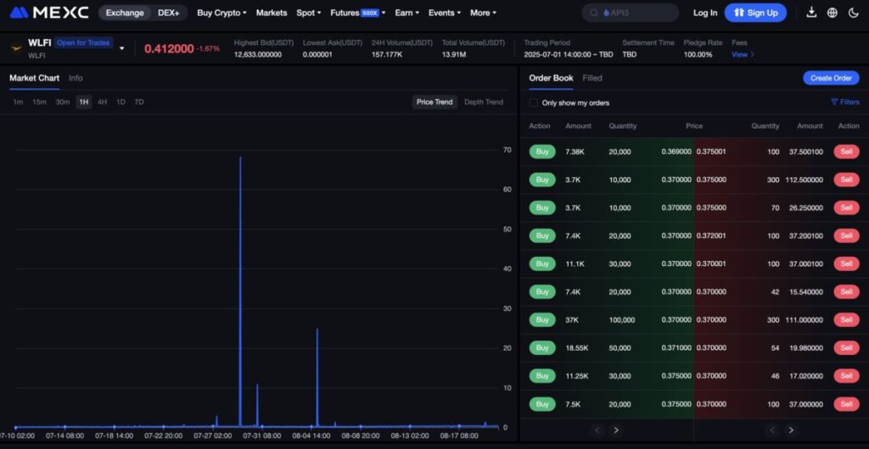
Task: Click the 24H Volume value 157.177K
Action: point(387,54)
